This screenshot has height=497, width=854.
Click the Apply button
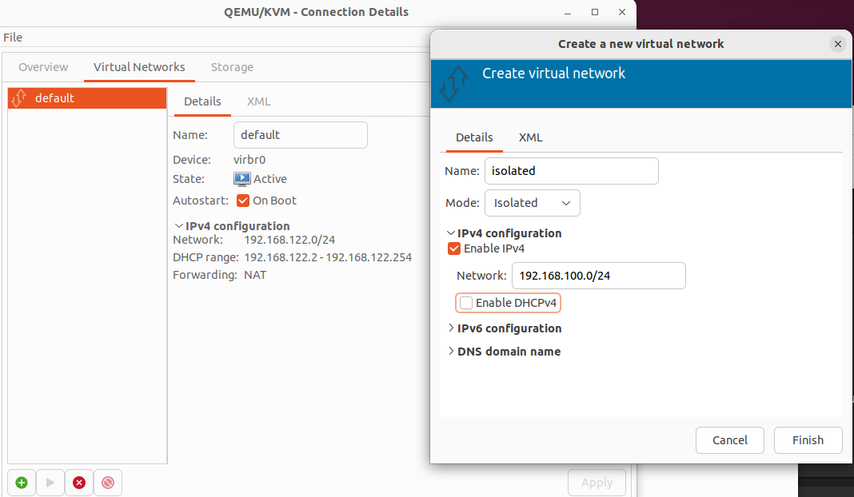click(x=597, y=483)
